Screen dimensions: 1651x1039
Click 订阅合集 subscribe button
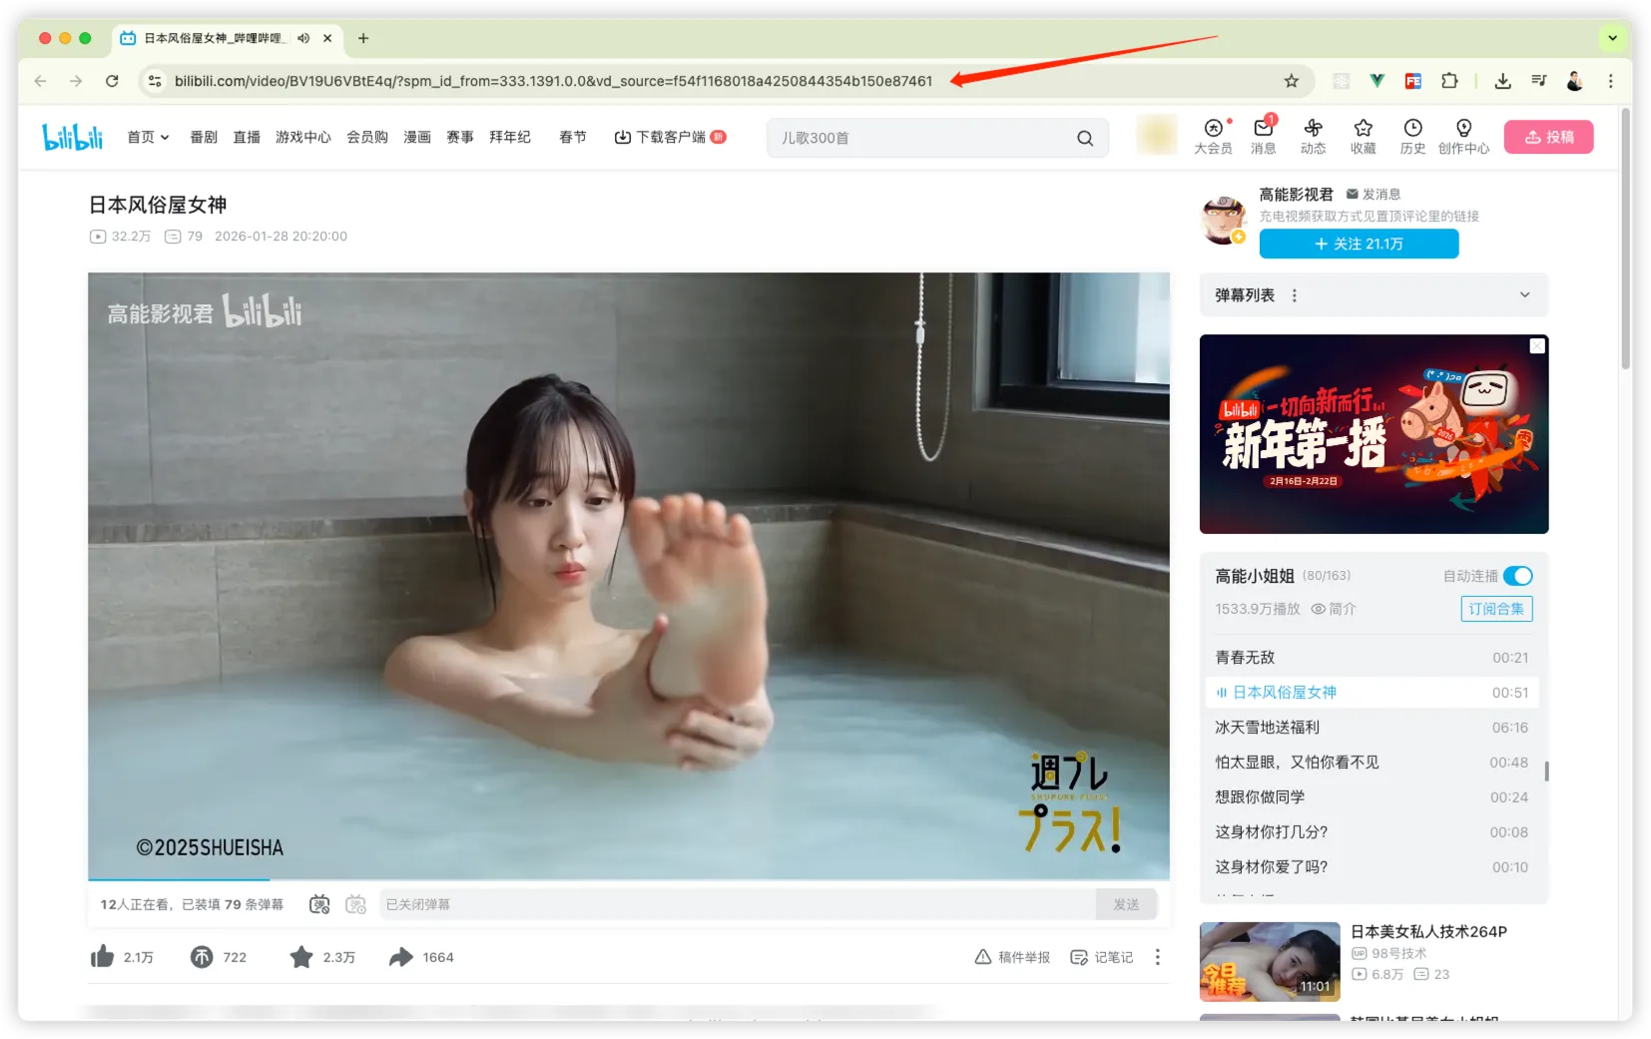pos(1496,609)
